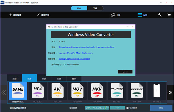Click the Windows Video Converter app logo
This screenshot has width=174, height=112.
tap(2, 2)
